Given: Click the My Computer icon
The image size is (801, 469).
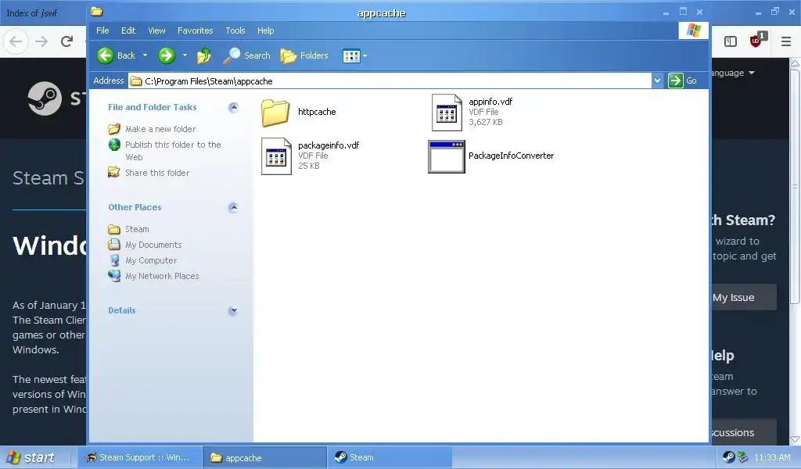Looking at the screenshot, I should 114,260.
